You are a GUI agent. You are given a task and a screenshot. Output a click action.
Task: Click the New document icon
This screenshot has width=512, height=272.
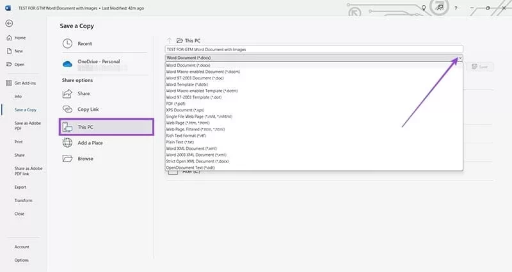(10, 51)
